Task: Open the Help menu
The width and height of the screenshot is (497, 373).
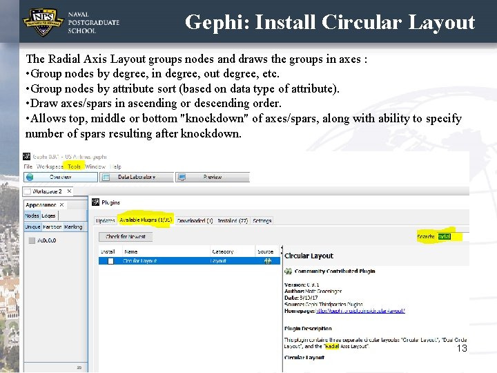Action: 116,166
